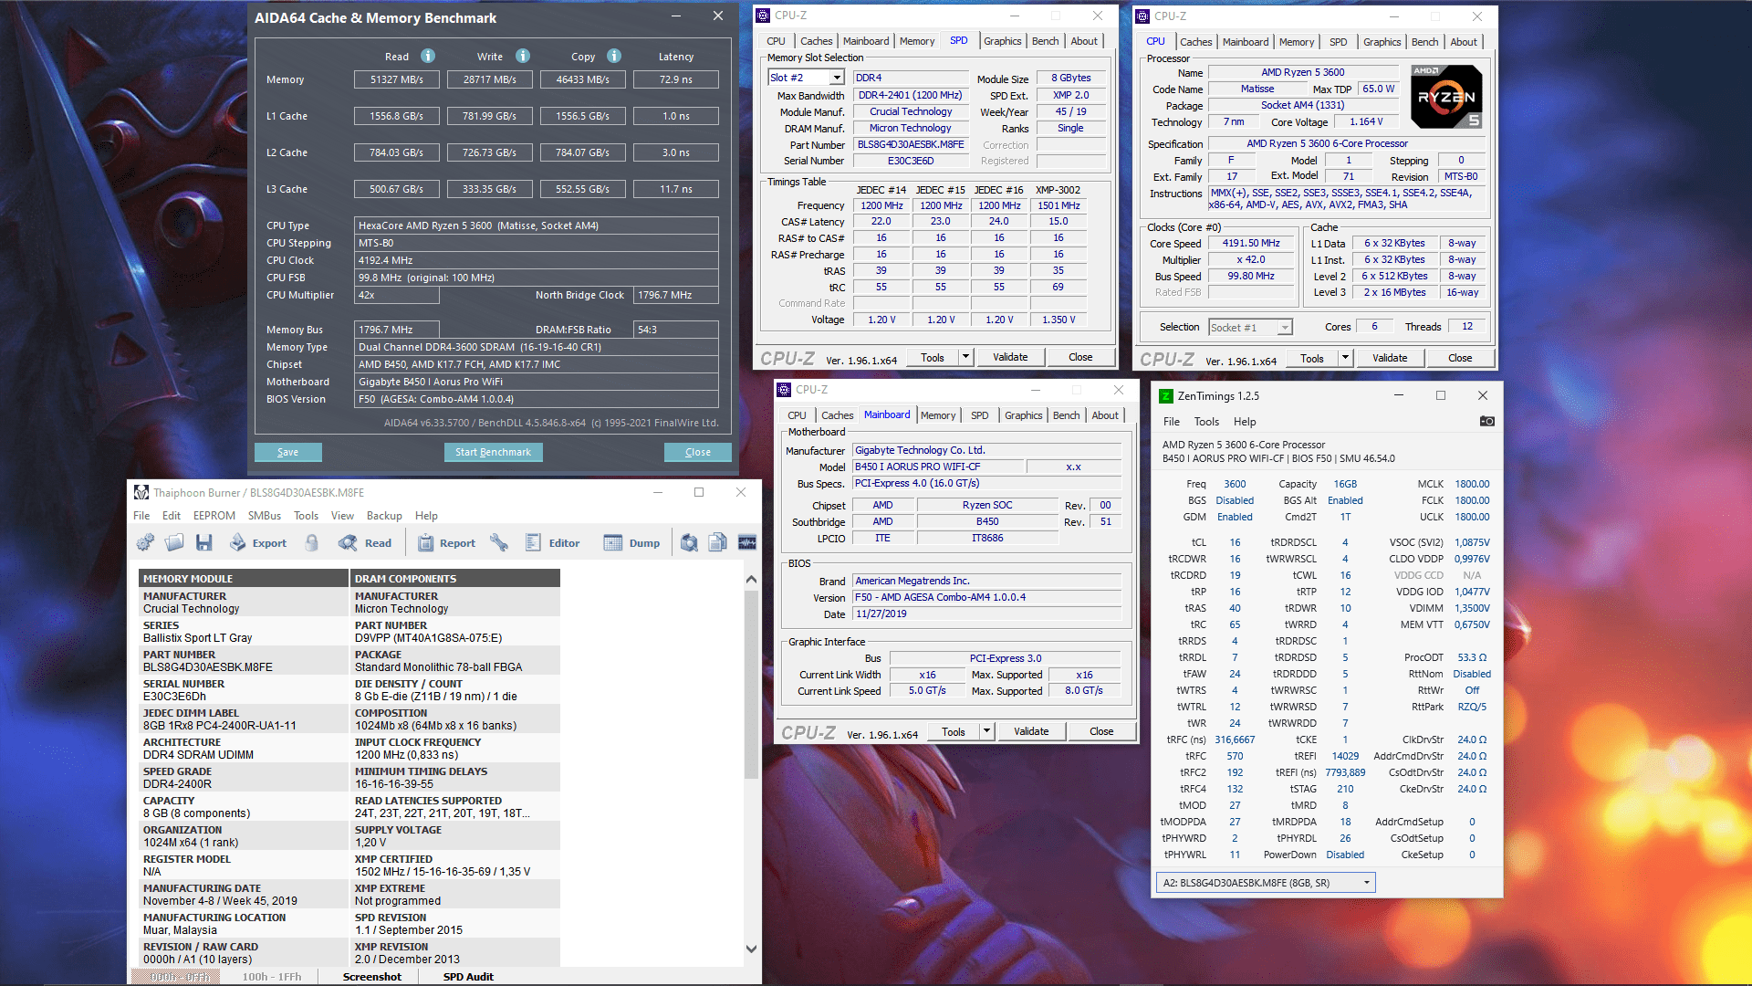Screen dimensions: 1752x986
Task: Click the ZenTimings camera screenshot icon
Action: [1486, 421]
